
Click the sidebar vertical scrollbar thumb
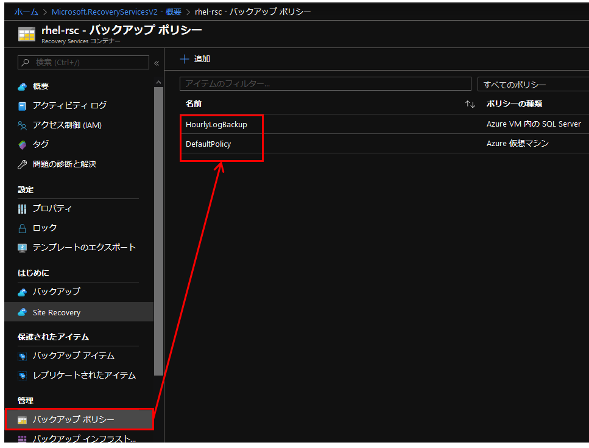158,231
